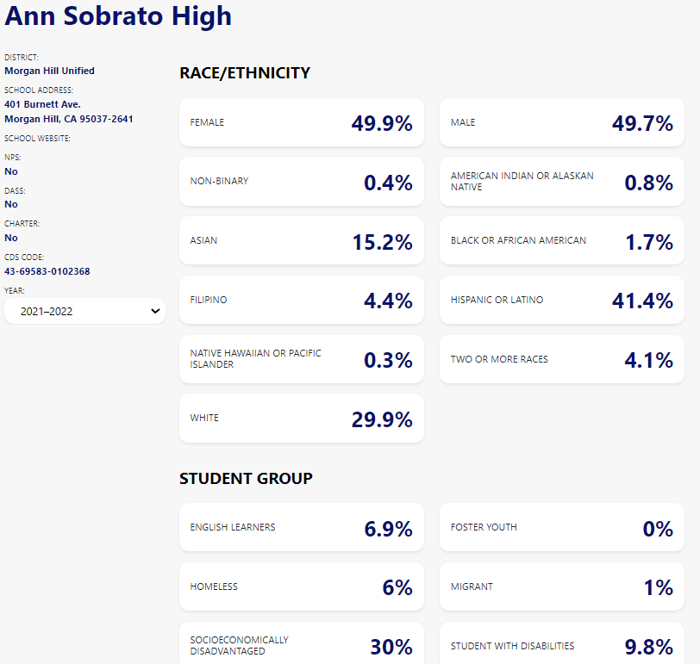Click the 401 Burnett Ave. school address
Image resolution: width=700 pixels, height=664 pixels.
[x=42, y=104]
